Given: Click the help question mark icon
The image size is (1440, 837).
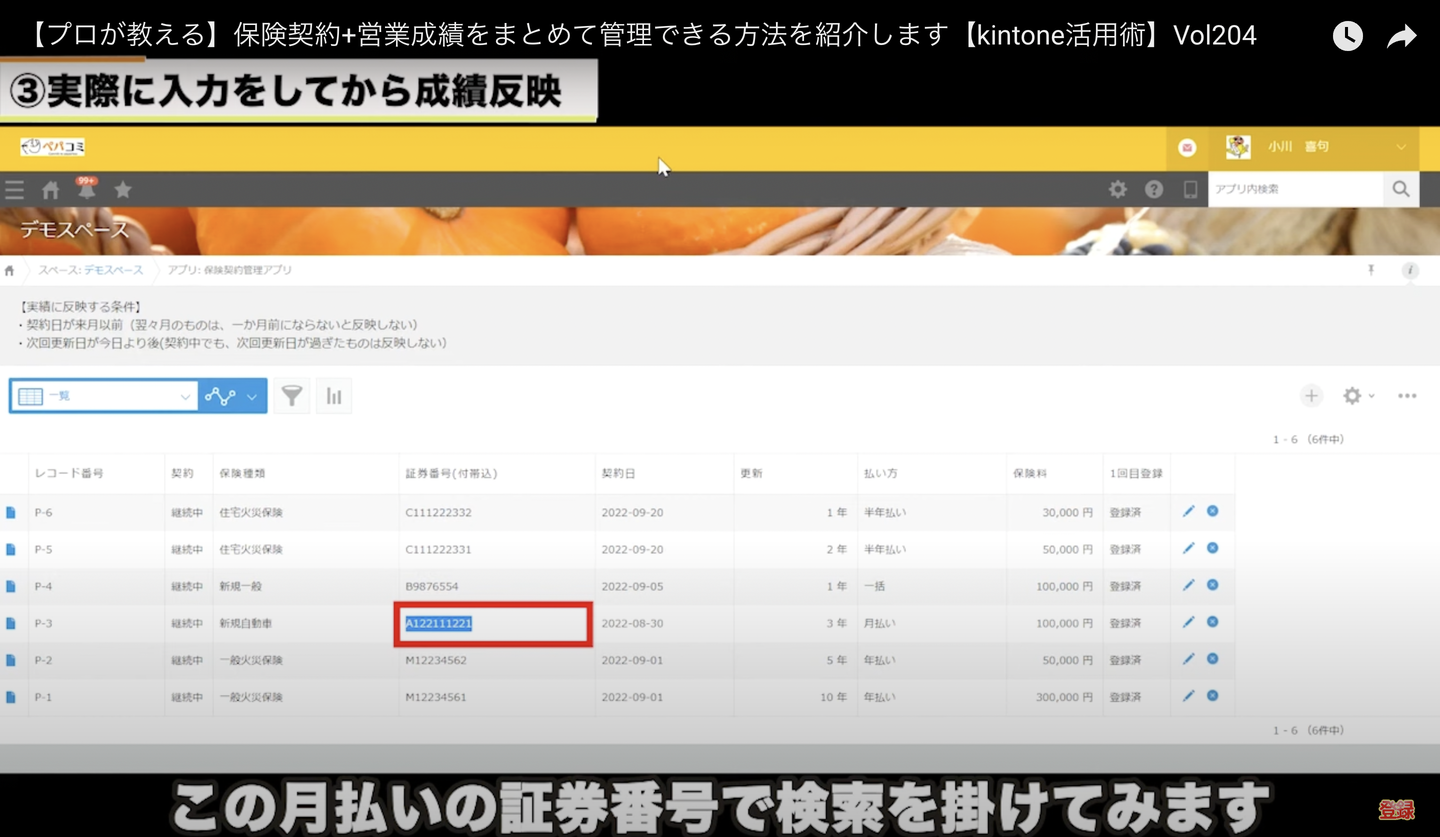Looking at the screenshot, I should pos(1153,189).
